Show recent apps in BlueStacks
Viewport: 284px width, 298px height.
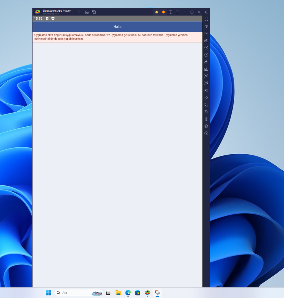(x=94, y=12)
